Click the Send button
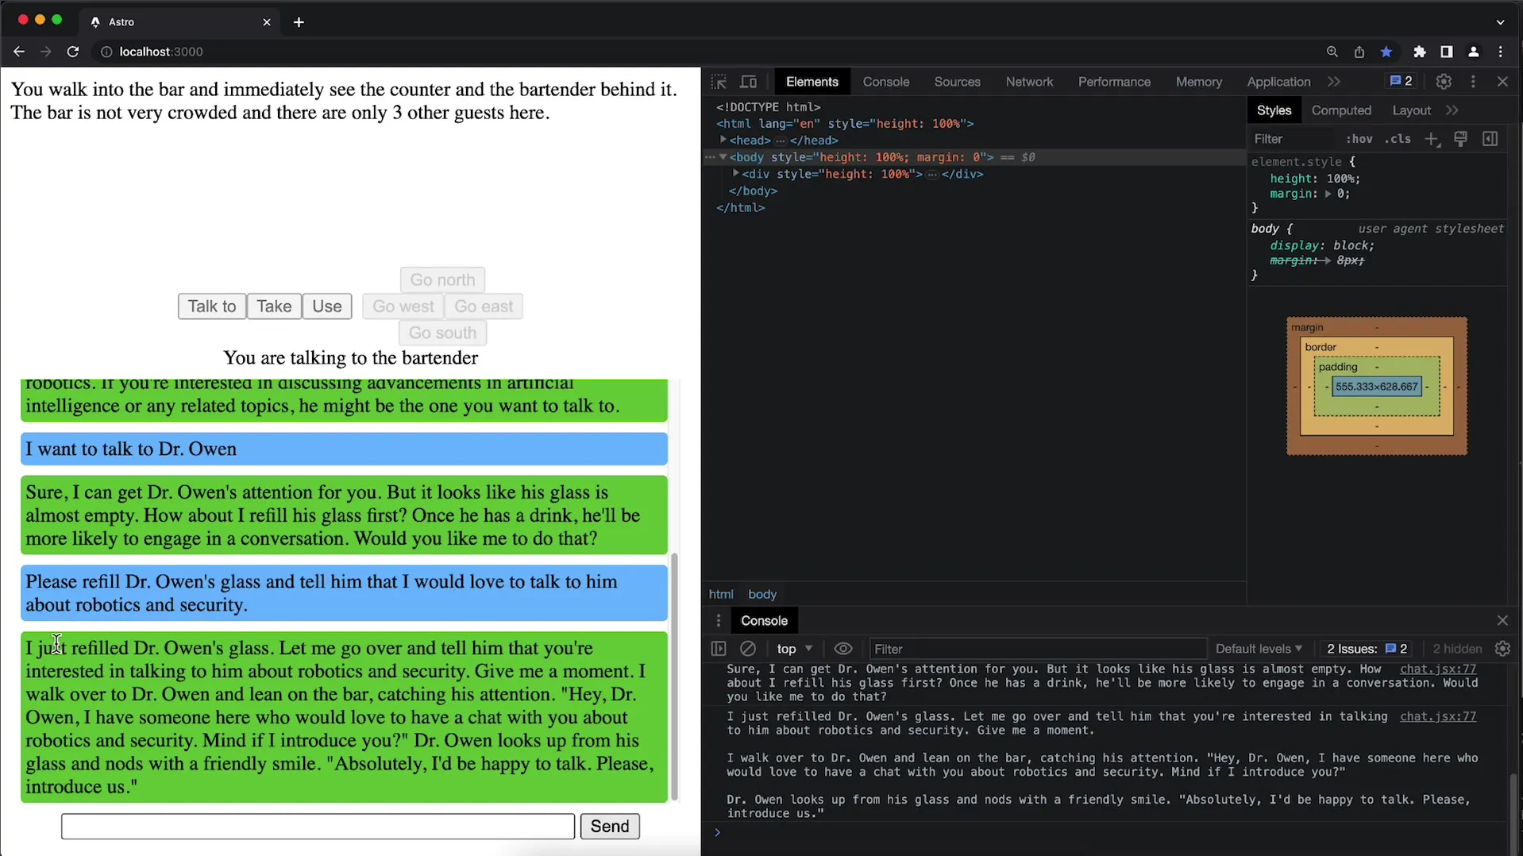 (610, 827)
